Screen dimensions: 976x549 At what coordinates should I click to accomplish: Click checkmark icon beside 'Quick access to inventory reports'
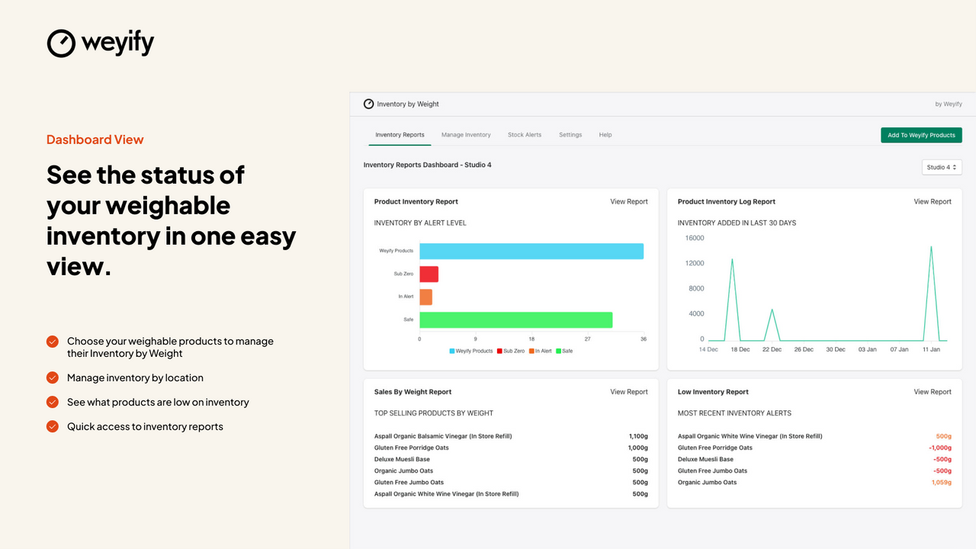[x=53, y=426]
